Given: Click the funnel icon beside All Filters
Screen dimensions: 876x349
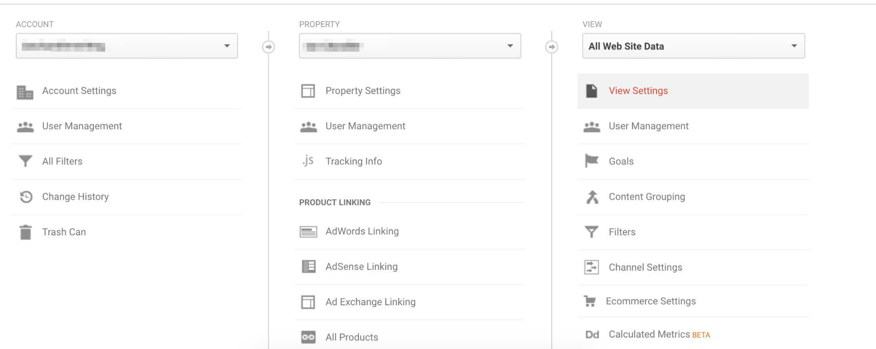Looking at the screenshot, I should (x=25, y=161).
